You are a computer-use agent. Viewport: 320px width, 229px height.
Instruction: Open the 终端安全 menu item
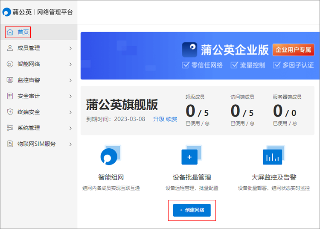(39, 112)
